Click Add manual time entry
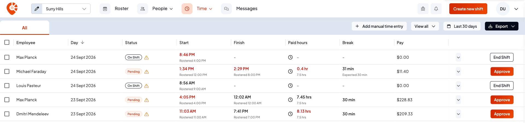This screenshot has height=123, width=525. pyautogui.click(x=379, y=26)
